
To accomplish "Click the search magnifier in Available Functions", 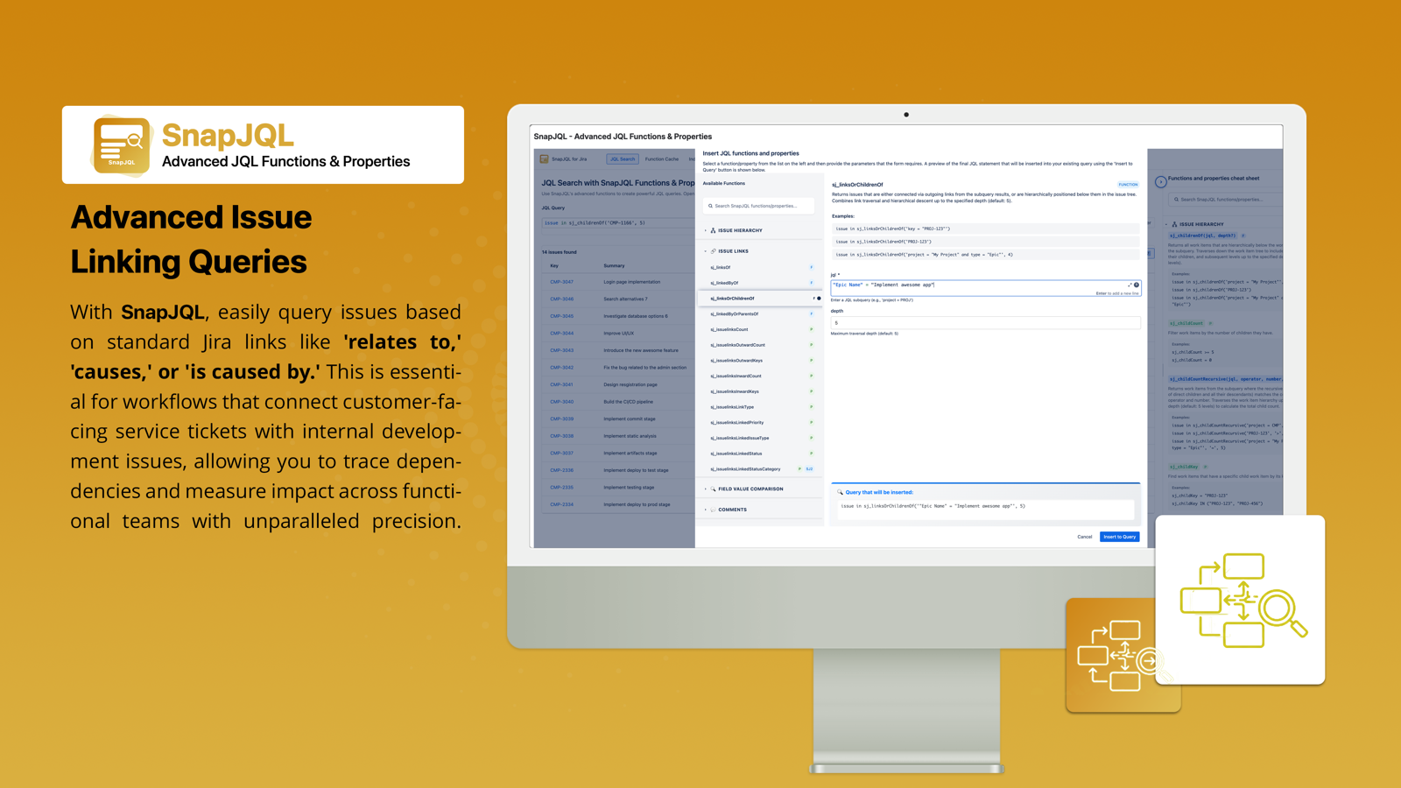I will [710, 206].
